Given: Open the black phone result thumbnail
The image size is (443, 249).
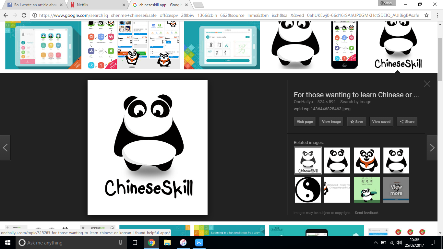Looking at the screenshot, I should pyautogui.click(x=344, y=45).
